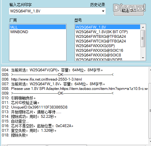Click the model list scroll up arrow
151x146 pixels.
pyautogui.click(x=143, y=27)
